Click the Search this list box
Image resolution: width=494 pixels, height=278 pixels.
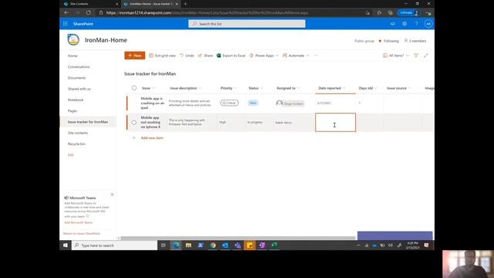pos(247,24)
